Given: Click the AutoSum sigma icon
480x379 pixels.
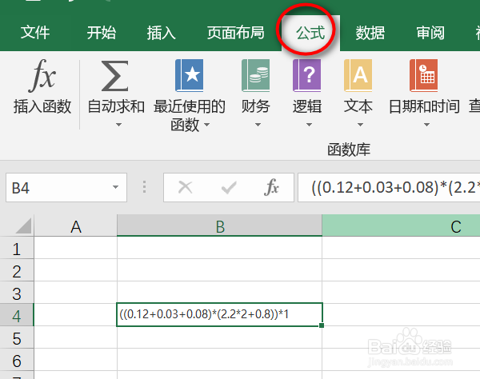Looking at the screenshot, I should coord(114,76).
